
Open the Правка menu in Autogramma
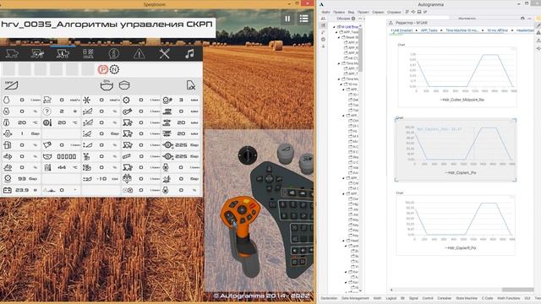[339, 12]
